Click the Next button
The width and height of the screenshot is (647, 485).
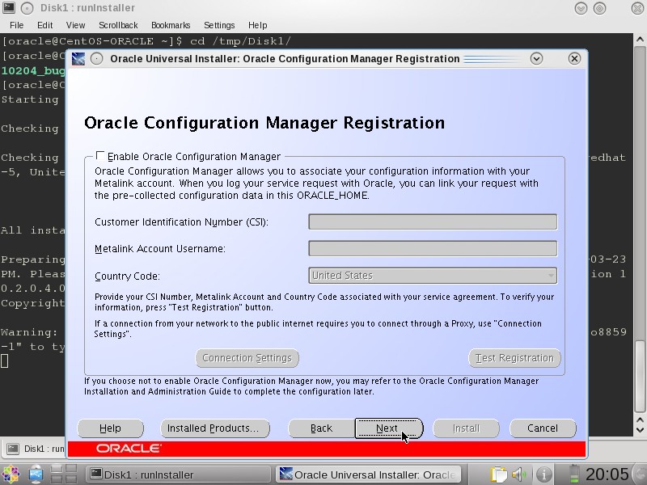[387, 428]
